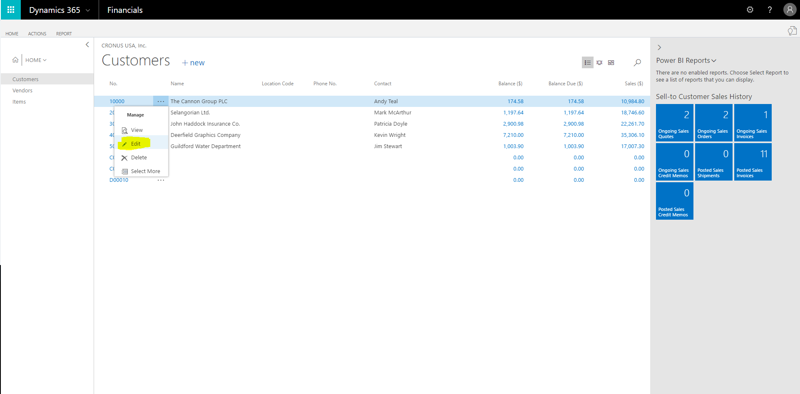Switch to list view icon

(x=587, y=62)
